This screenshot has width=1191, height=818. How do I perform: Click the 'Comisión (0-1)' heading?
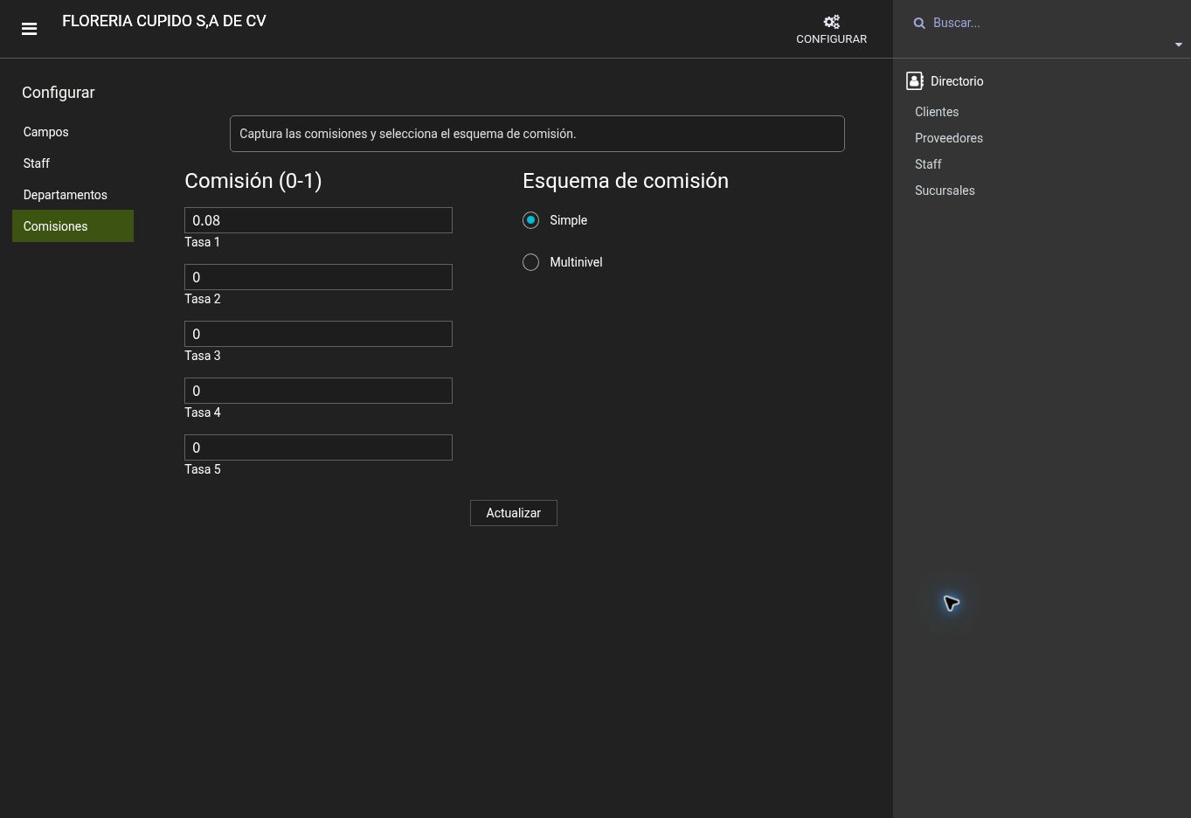tap(253, 181)
